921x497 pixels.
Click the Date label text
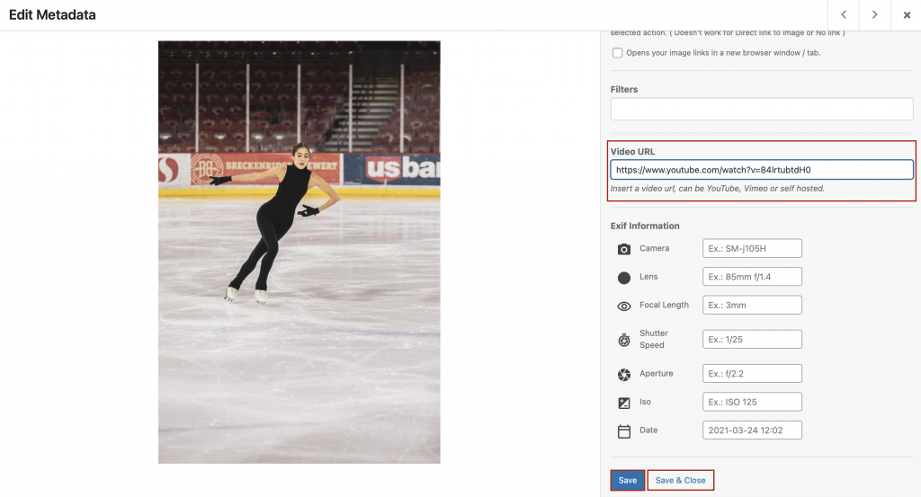click(648, 430)
